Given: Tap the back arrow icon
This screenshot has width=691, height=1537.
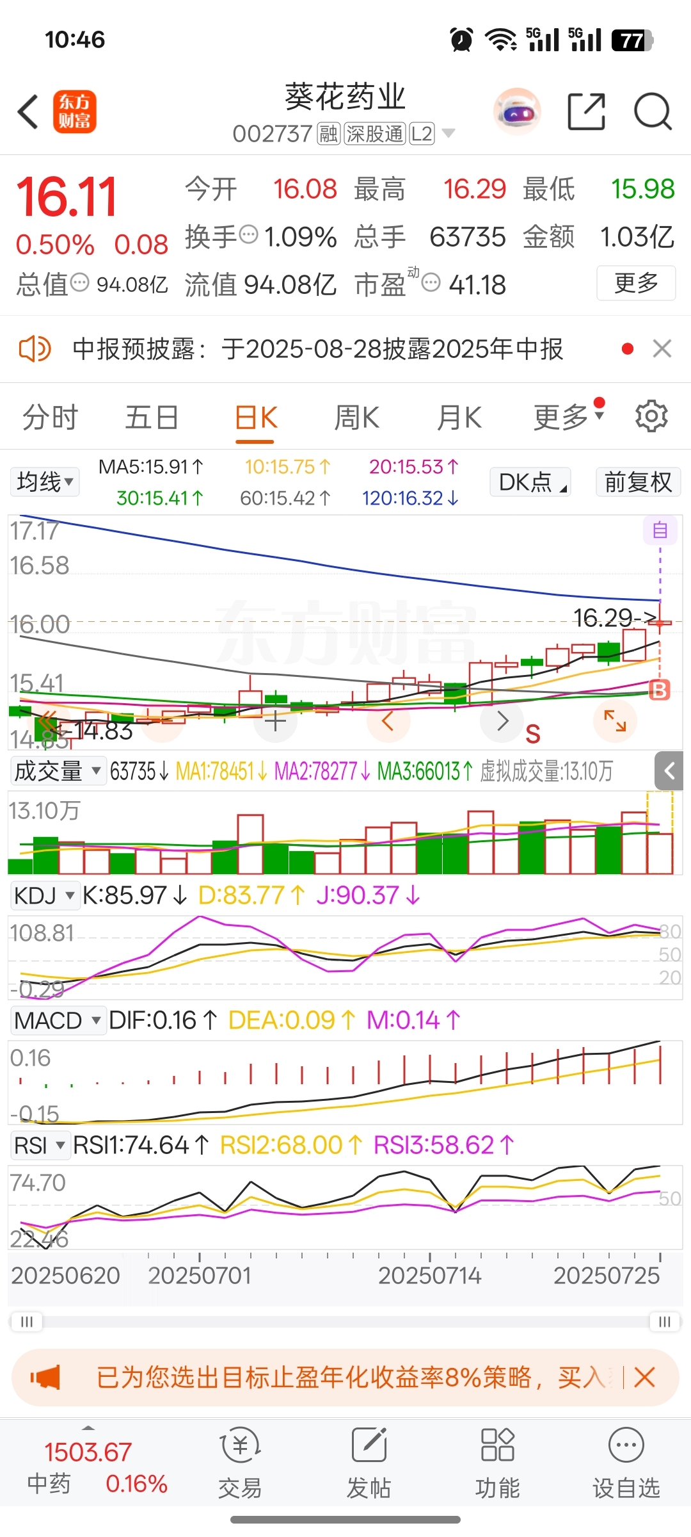Looking at the screenshot, I should 28,112.
